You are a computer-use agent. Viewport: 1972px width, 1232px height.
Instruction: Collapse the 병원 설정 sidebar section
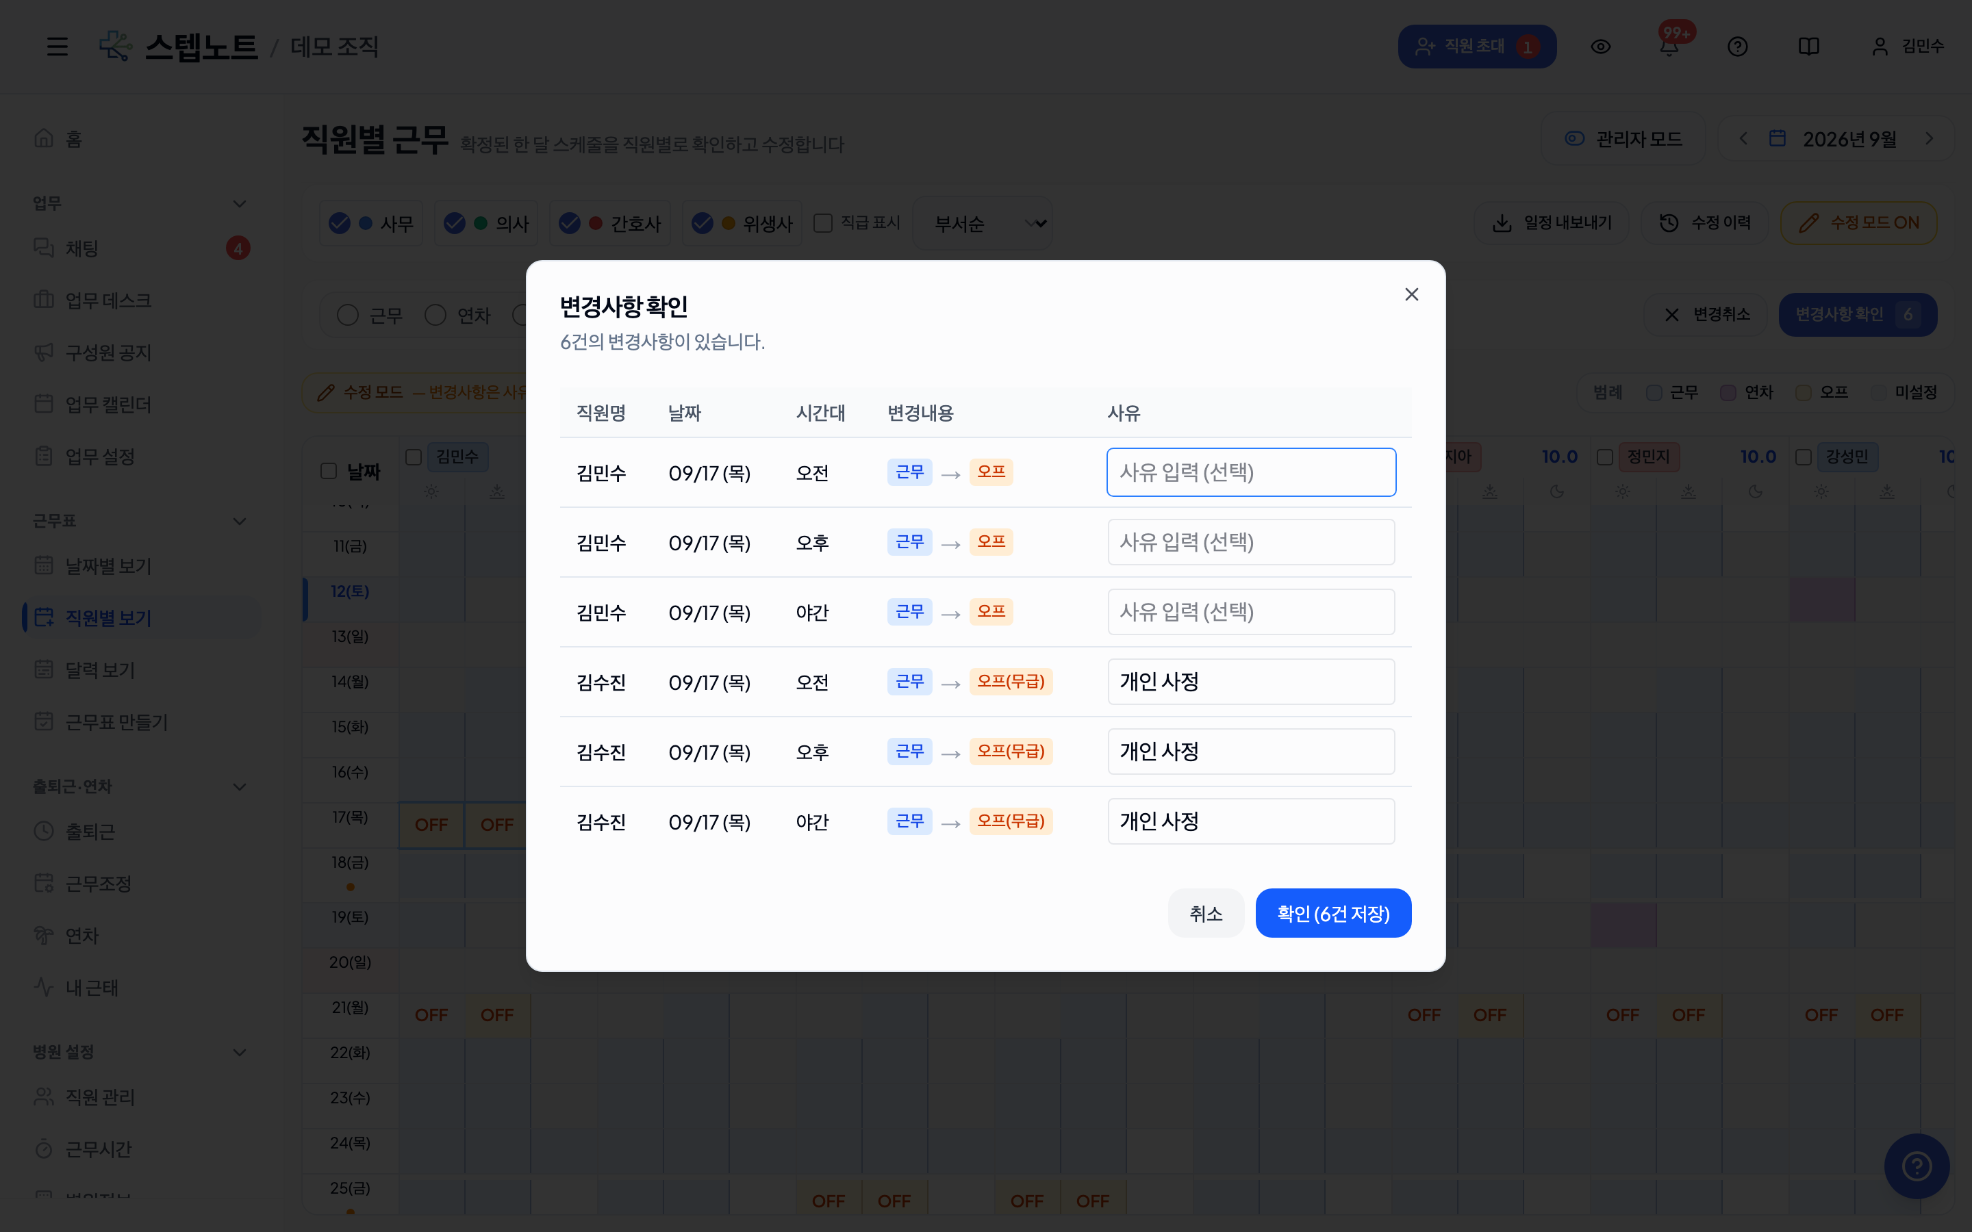click(x=240, y=1052)
